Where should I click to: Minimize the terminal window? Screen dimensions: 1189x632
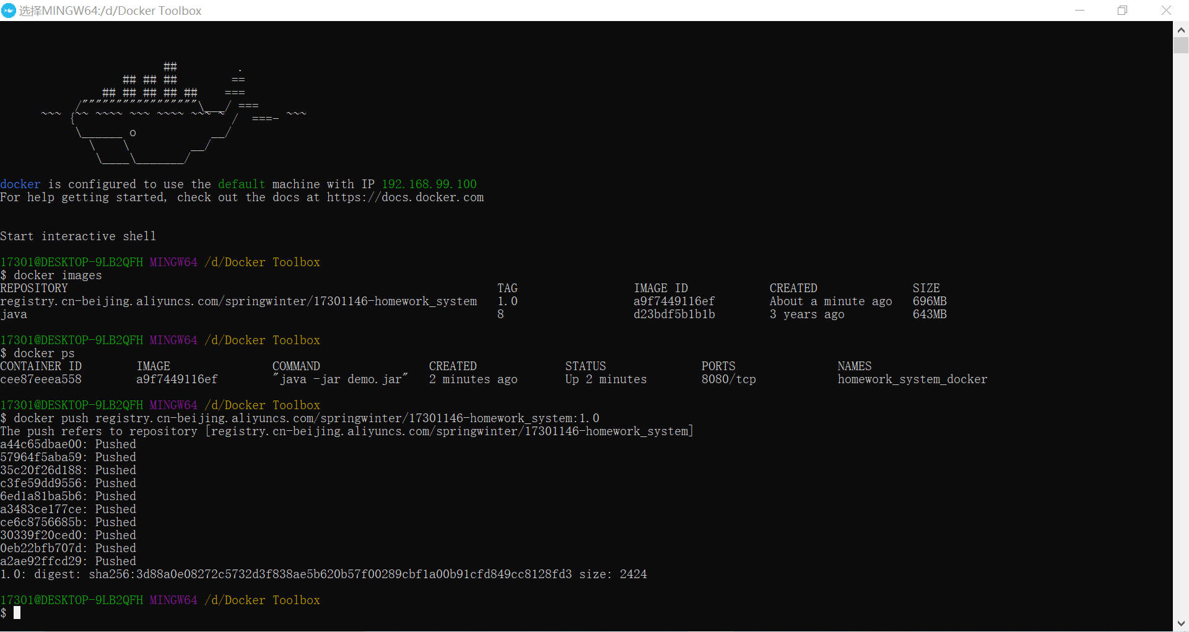[x=1080, y=10]
